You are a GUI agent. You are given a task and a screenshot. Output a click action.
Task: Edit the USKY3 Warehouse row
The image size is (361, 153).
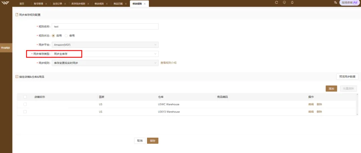(311, 112)
